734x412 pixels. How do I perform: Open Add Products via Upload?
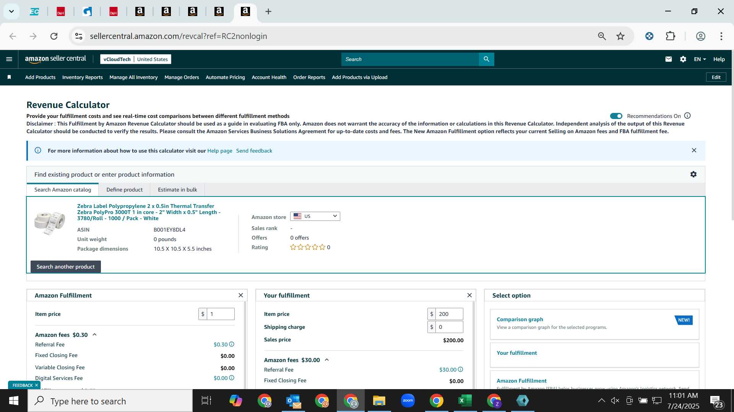coord(359,77)
